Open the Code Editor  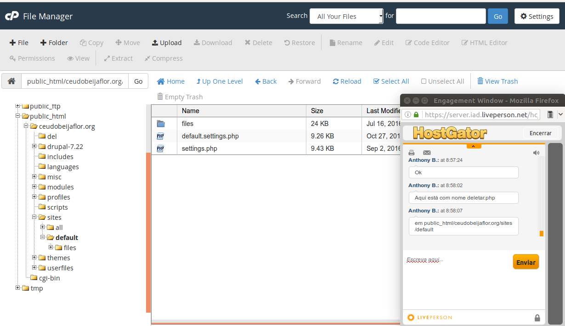tap(427, 43)
